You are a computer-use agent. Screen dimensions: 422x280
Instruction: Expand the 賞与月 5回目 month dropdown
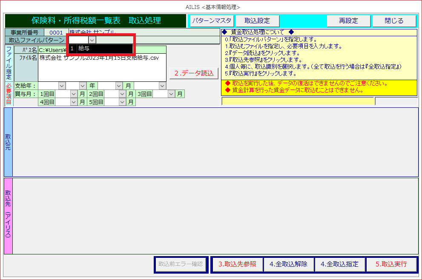(x=123, y=102)
